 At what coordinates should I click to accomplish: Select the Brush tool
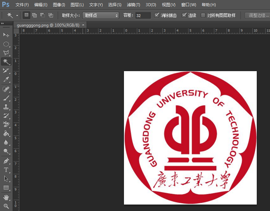(x=6, y=98)
